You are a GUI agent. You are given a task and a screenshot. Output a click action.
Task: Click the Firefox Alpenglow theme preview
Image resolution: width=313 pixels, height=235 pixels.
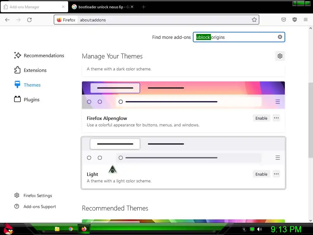(183, 95)
